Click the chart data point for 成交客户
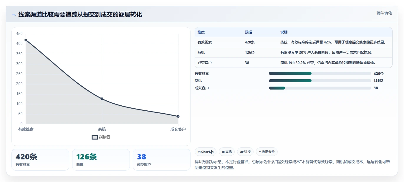This screenshot has height=182, width=404. click(x=178, y=116)
